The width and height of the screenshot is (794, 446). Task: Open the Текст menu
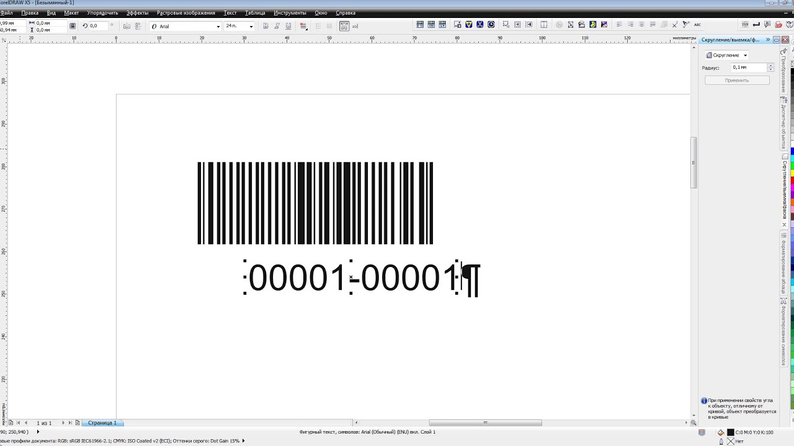click(230, 12)
